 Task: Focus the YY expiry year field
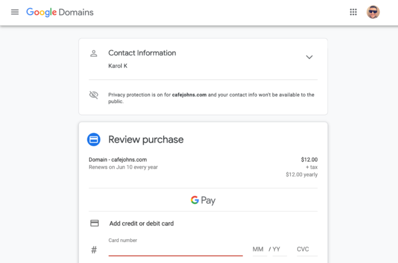click(279, 249)
